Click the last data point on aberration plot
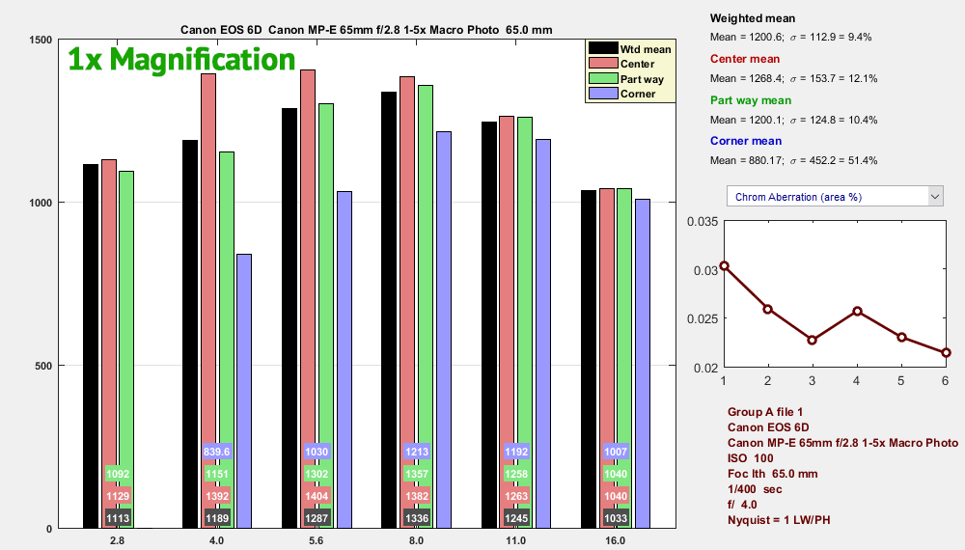Screen dimensions: 965x550 946,352
